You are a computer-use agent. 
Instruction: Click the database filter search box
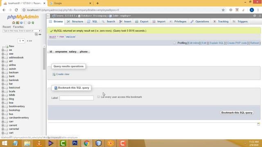(x=22, y=31)
